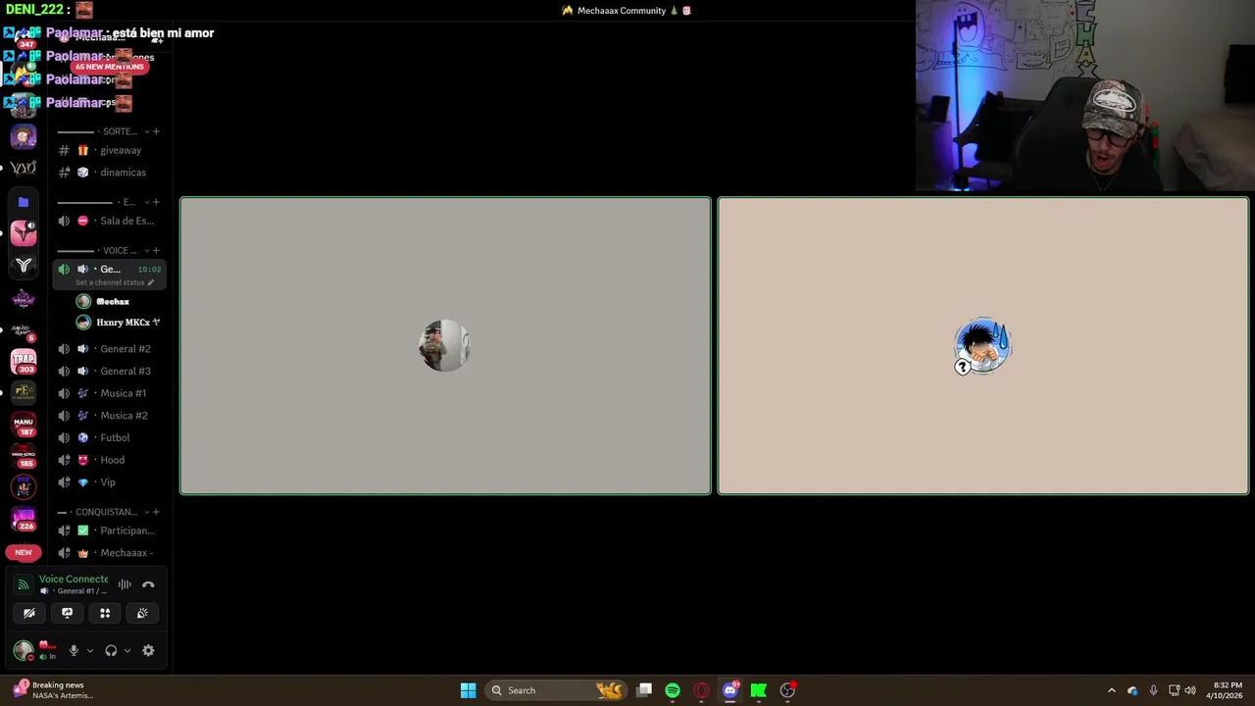1255x706 pixels.
Task: Select Hxnry's beige video tile
Action: [983, 346]
